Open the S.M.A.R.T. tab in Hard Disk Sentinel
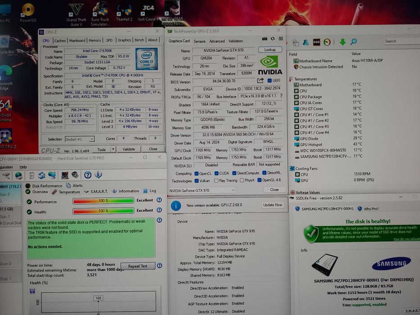The image size is (420, 315). [x=96, y=192]
